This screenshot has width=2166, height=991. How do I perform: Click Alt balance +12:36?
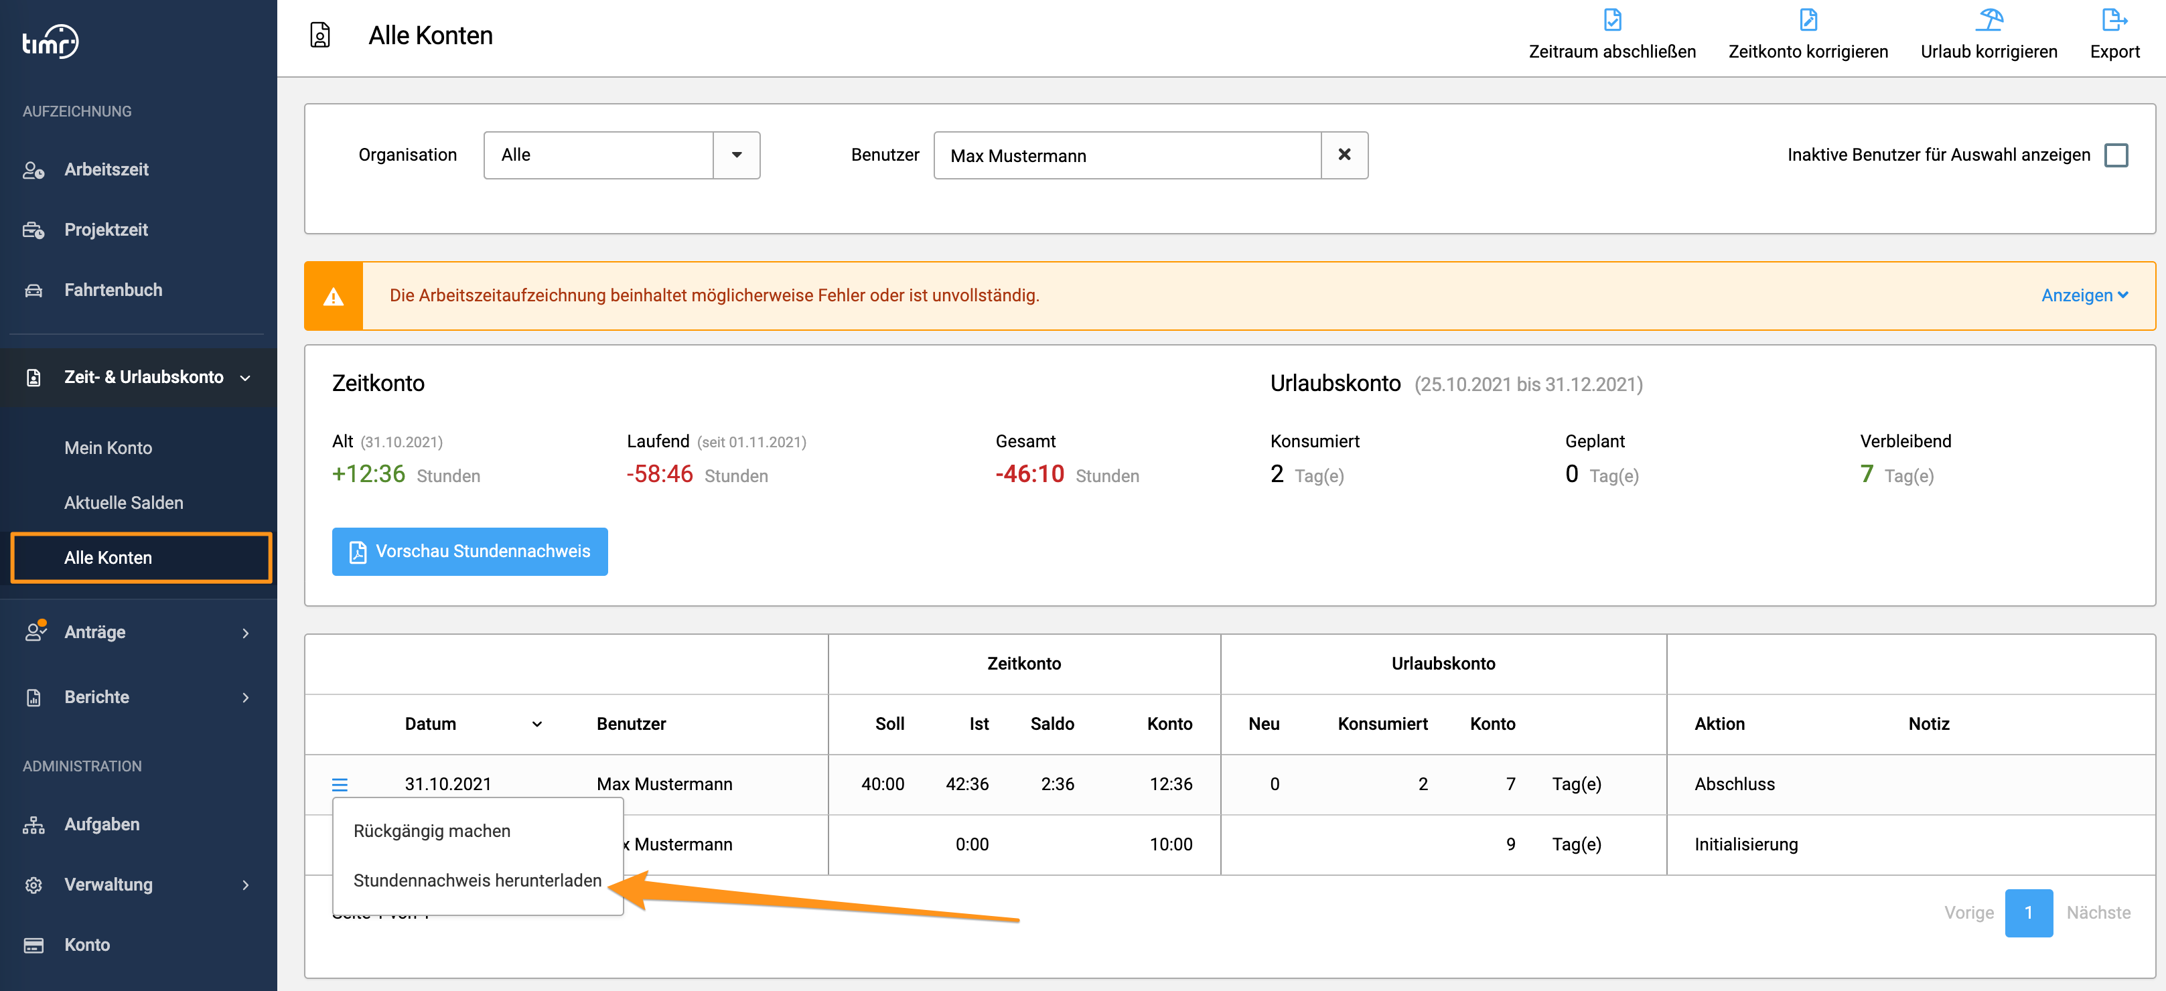[x=368, y=474]
